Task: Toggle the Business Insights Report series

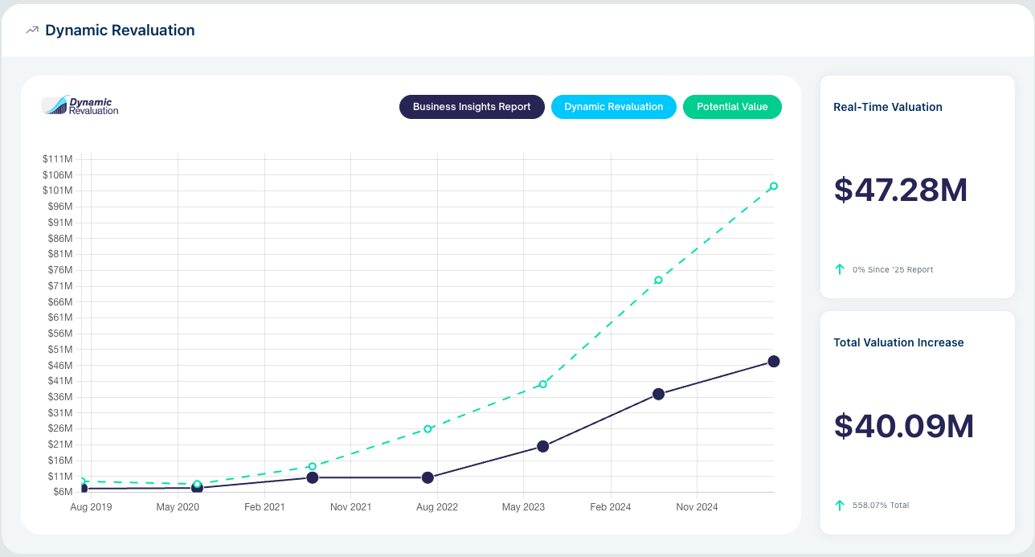Action: point(472,107)
